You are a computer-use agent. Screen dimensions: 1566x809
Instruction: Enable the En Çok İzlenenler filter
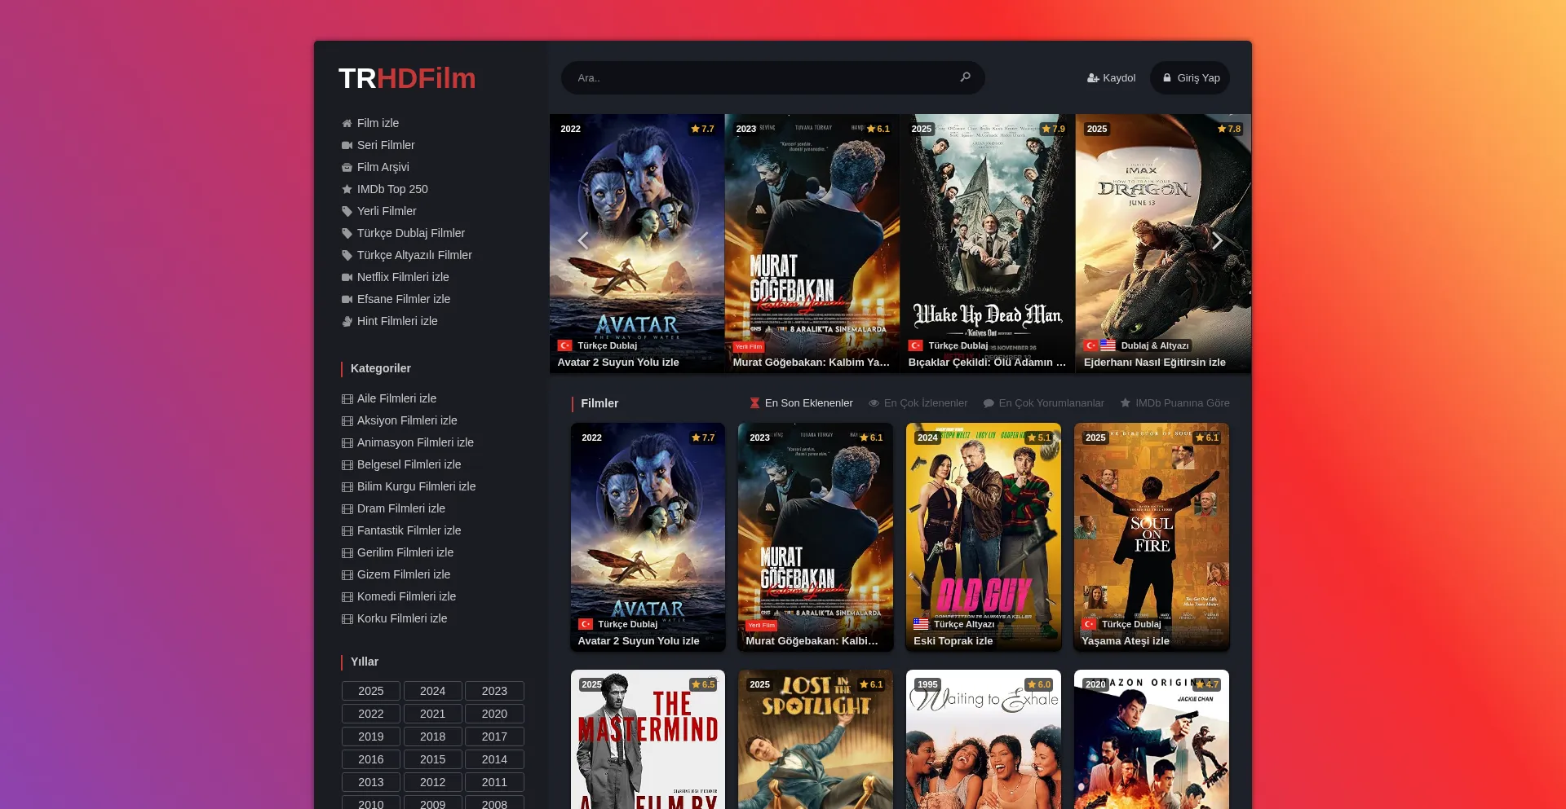(919, 402)
